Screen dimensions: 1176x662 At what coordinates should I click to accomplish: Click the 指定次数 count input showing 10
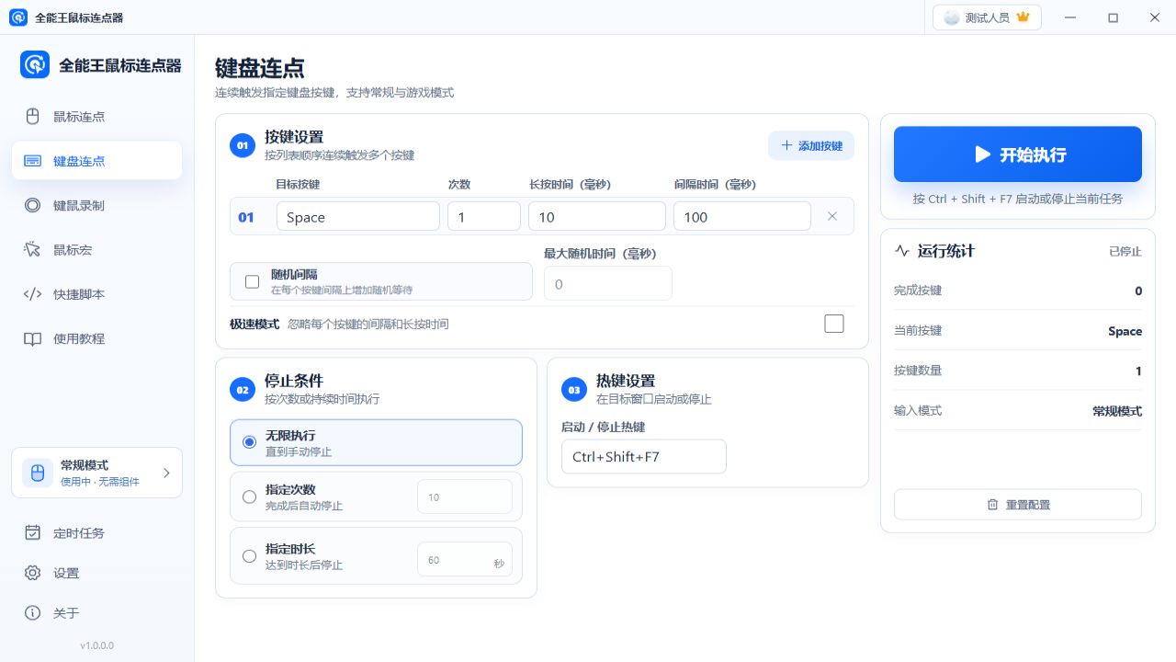point(465,496)
